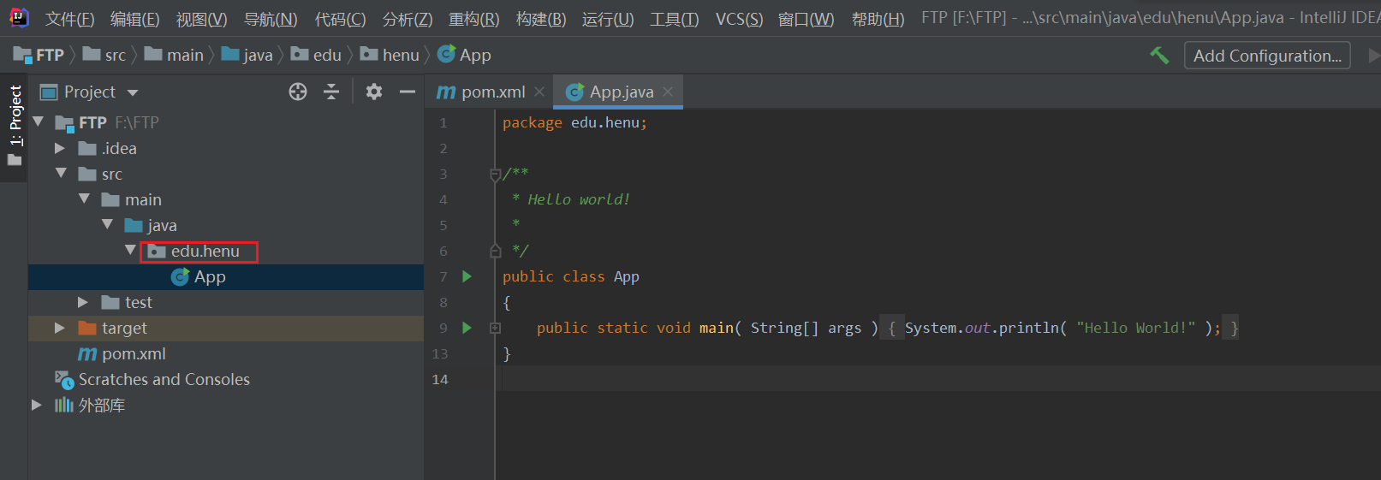This screenshot has width=1381, height=480.
Task: Open the 编辑(E) menu
Action: (x=134, y=19)
